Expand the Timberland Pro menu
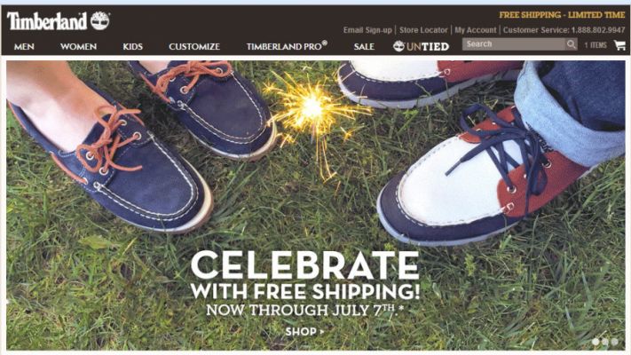 (x=287, y=46)
